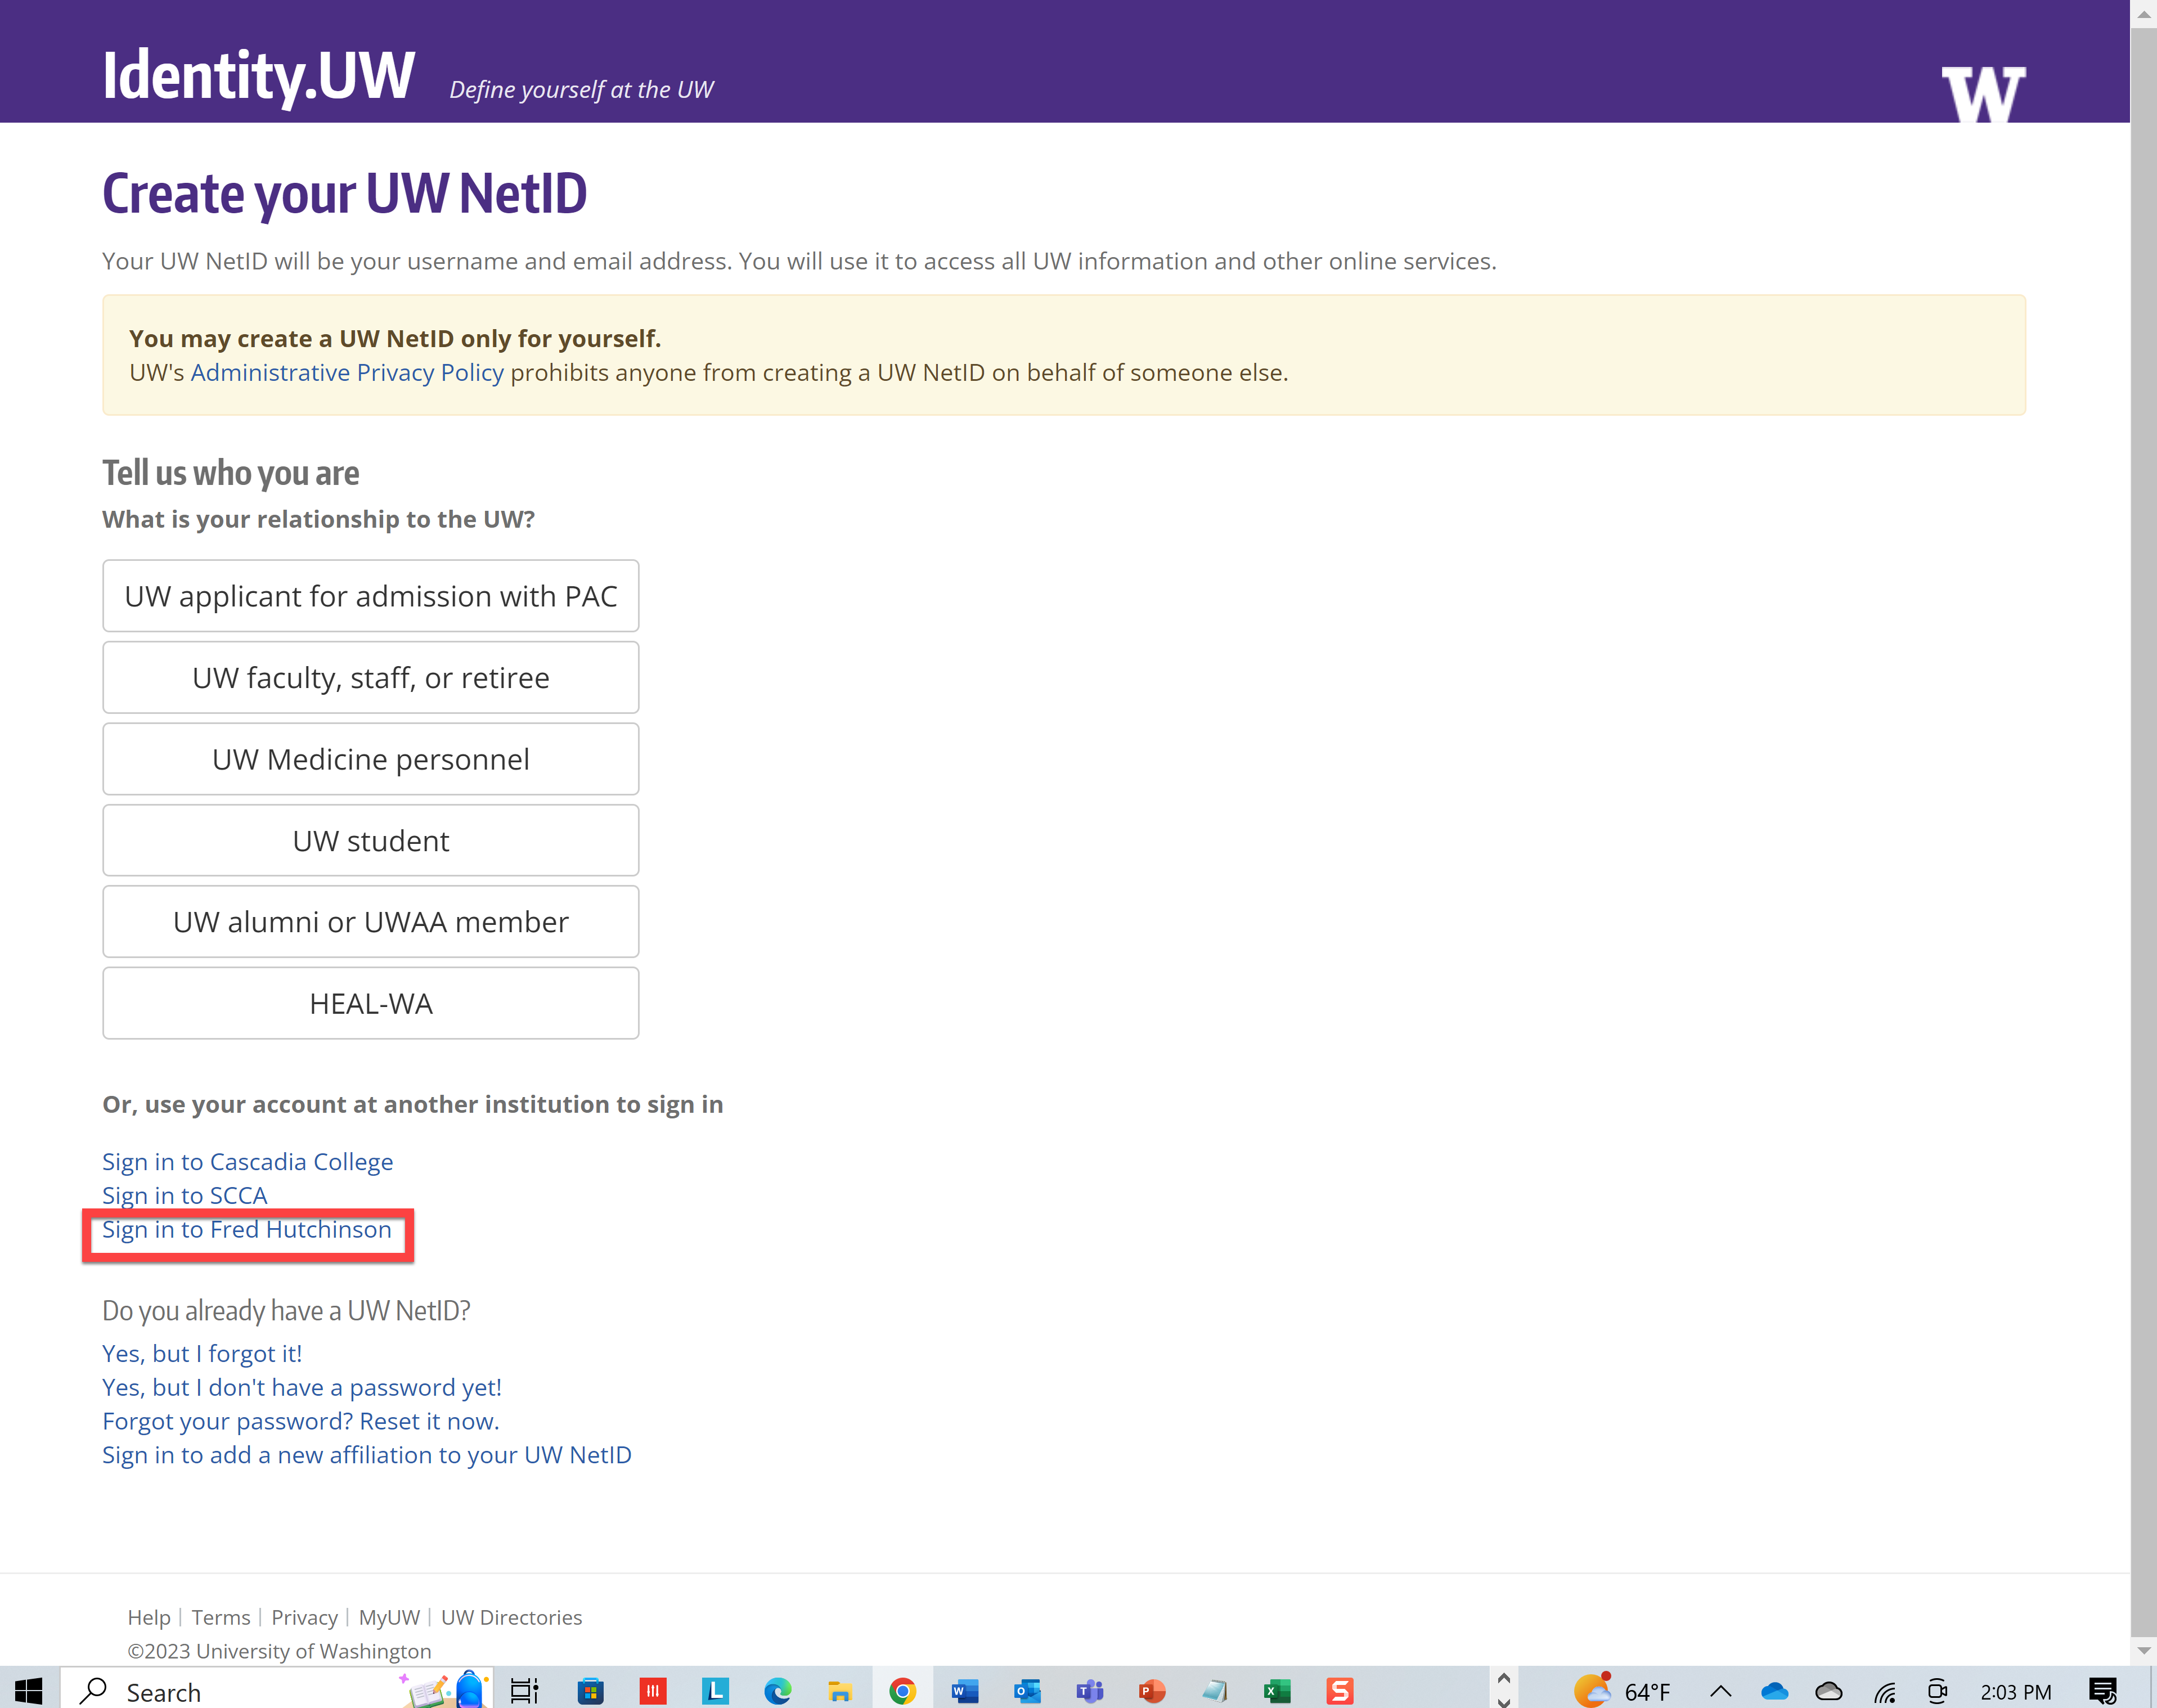Open Outlook from taskbar
The height and width of the screenshot is (1708, 2157).
click(x=1027, y=1691)
